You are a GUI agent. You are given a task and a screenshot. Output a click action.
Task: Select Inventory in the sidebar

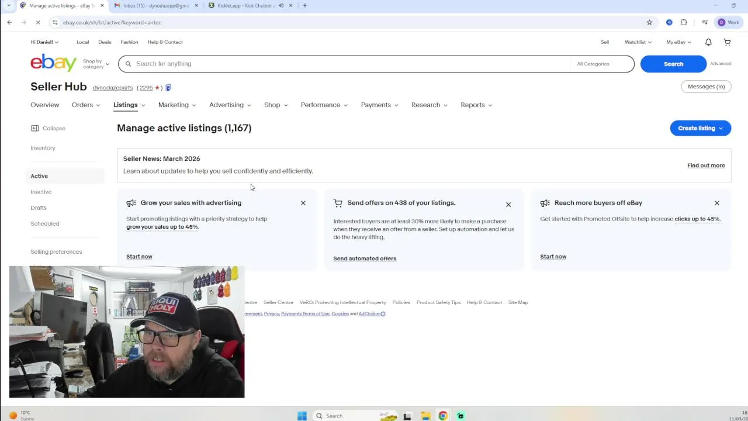point(43,148)
